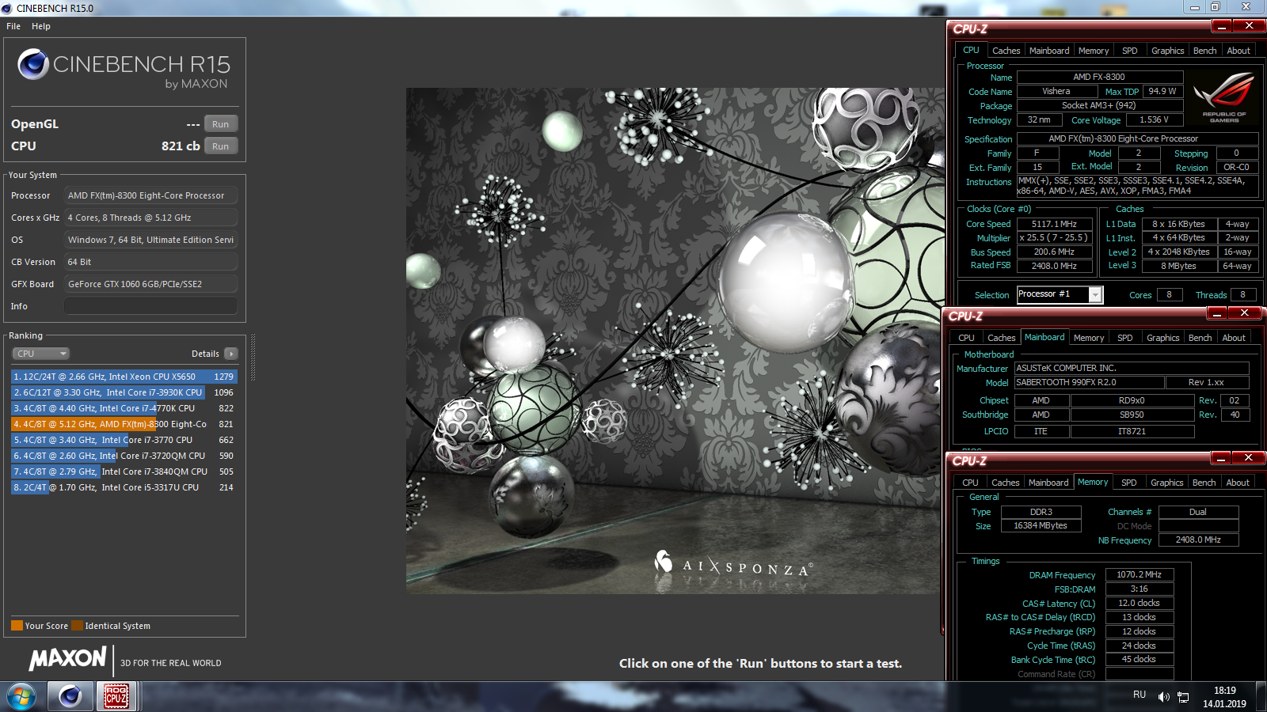The image size is (1267, 712).
Task: Click the ROG CPU-Z icon on the taskbar
Action: coord(117,697)
